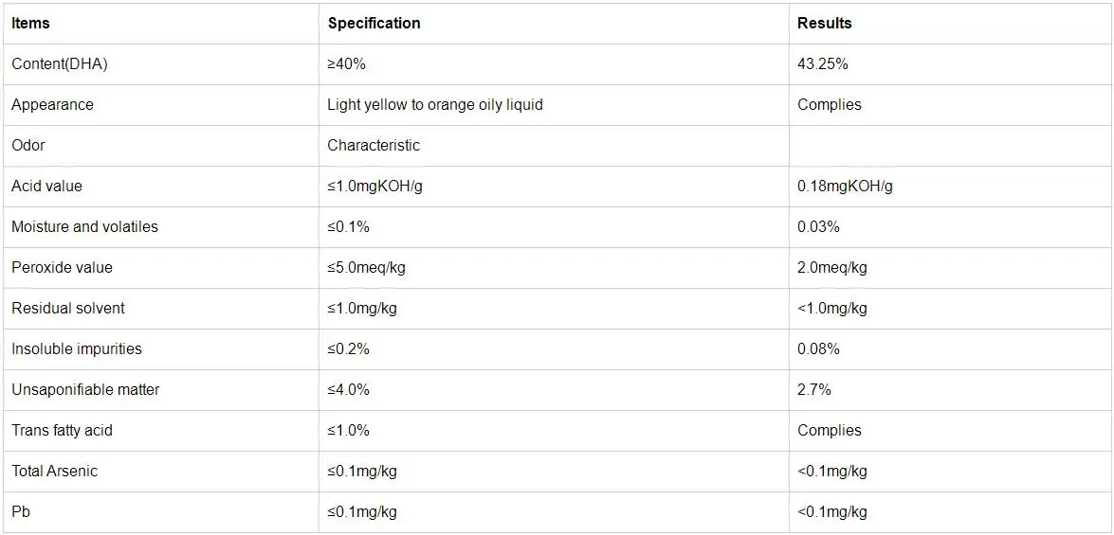1114x535 pixels.
Task: Click the Results column header
Action: (x=824, y=23)
